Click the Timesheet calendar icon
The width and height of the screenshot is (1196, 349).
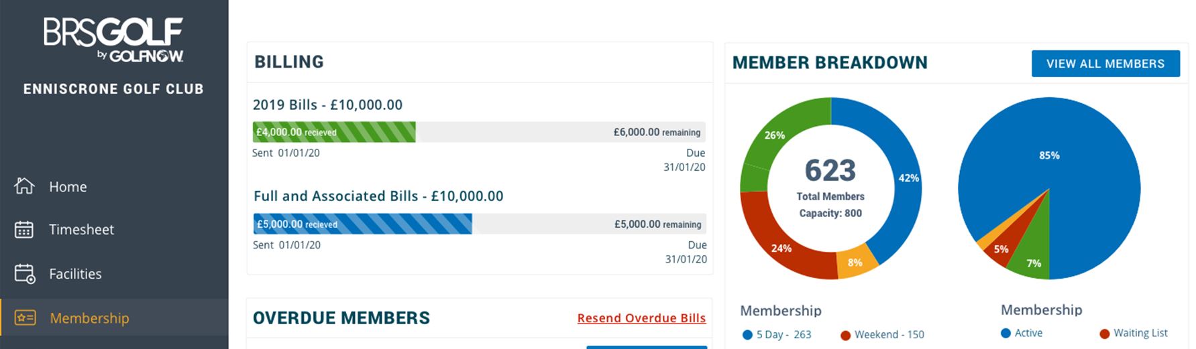click(x=24, y=229)
